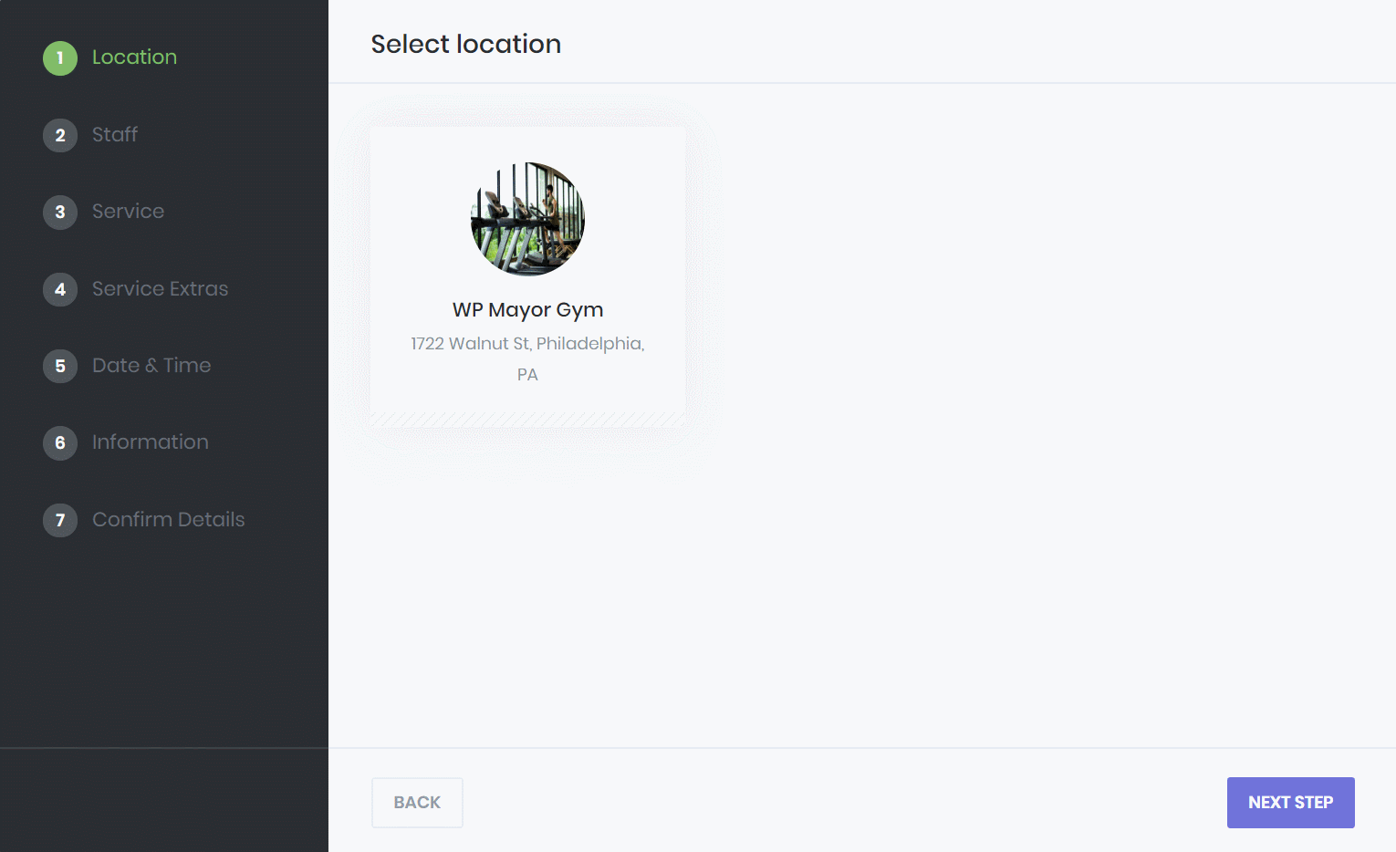Proceed with the NEXT STEP button

point(1290,803)
